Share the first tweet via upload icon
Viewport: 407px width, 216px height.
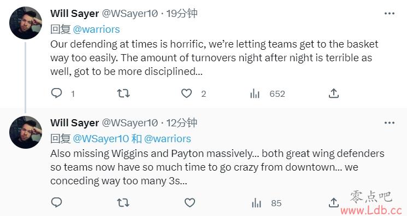[334, 93]
